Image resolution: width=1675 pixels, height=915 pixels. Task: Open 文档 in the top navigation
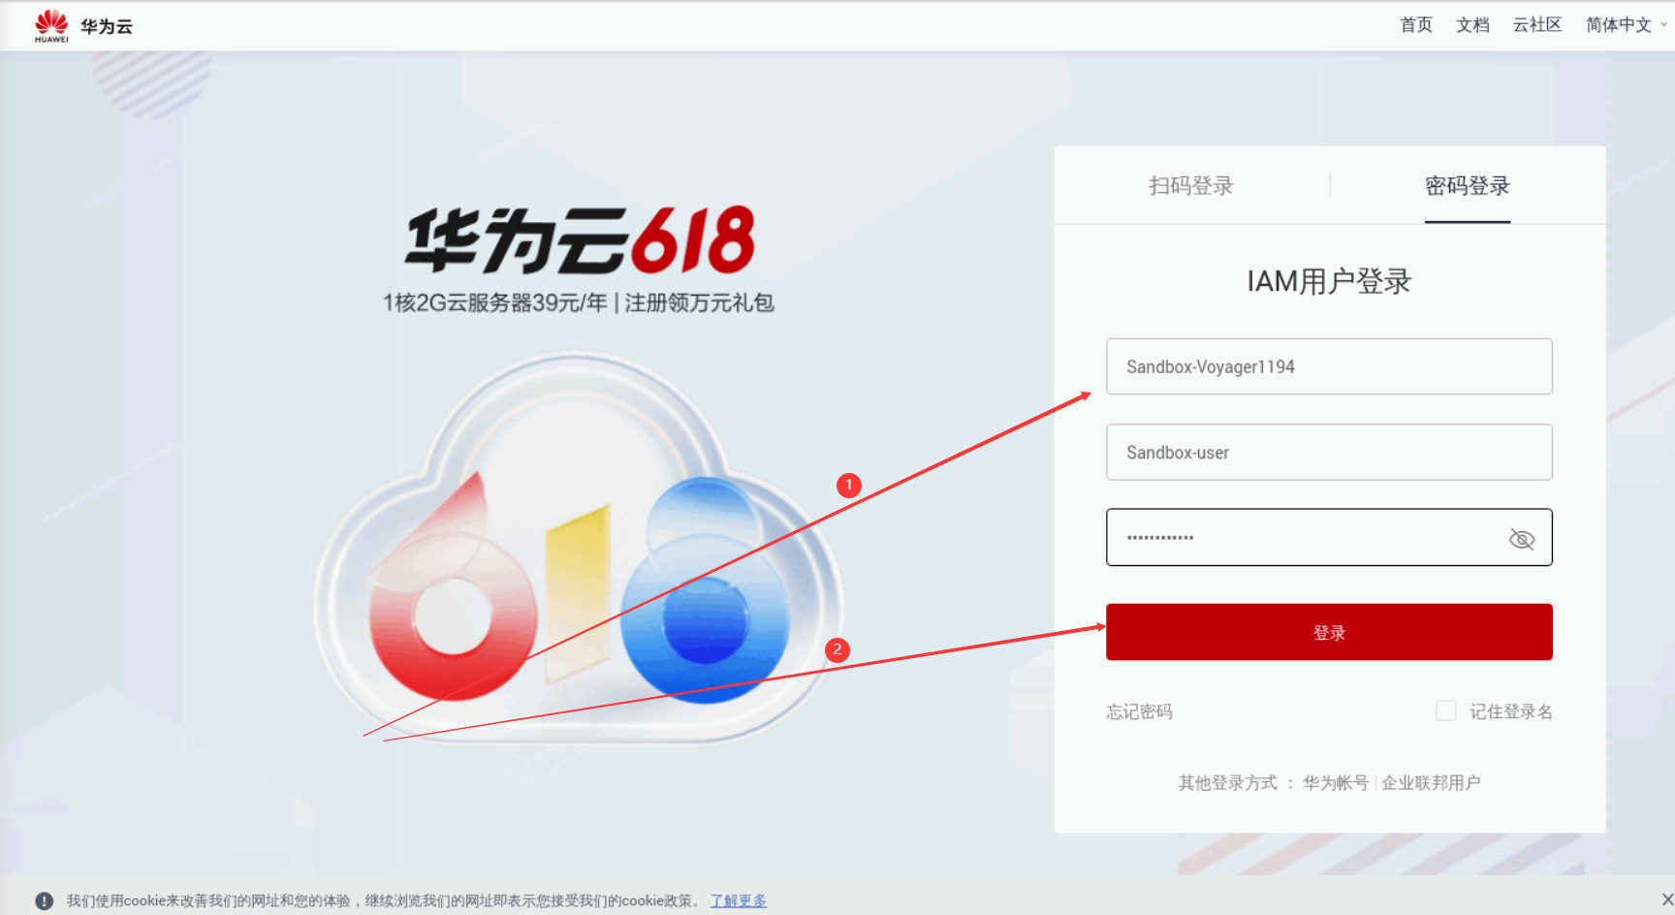[1472, 25]
